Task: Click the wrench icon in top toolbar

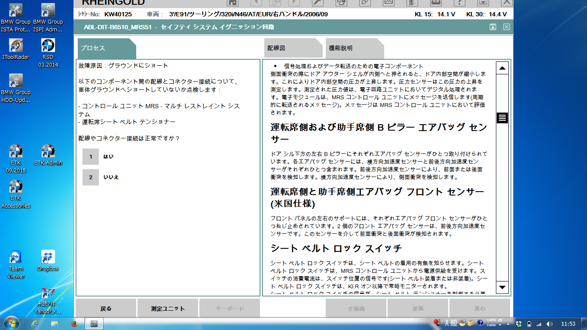Action: click(317, 3)
